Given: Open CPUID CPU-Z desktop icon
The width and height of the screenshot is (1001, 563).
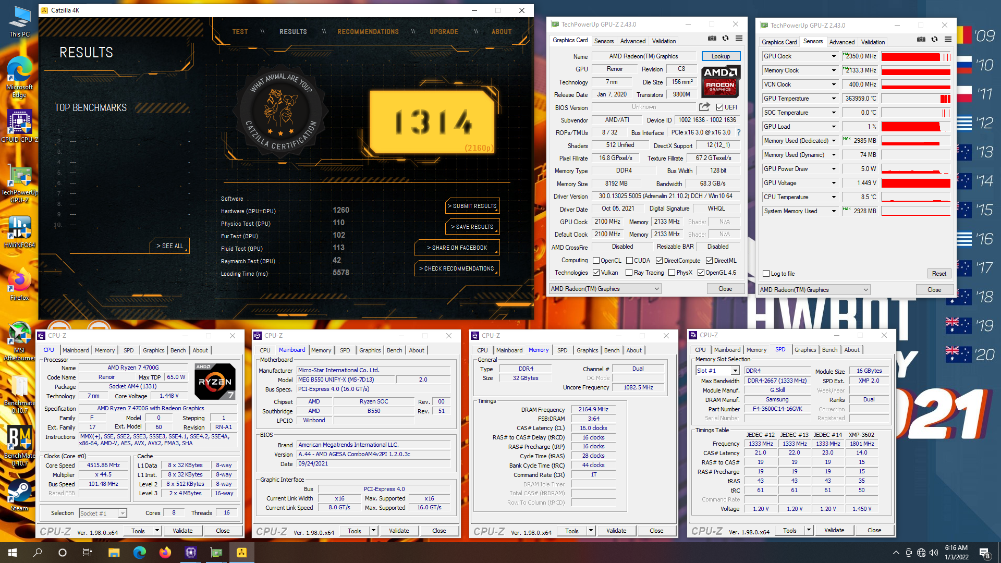Looking at the screenshot, I should [19, 126].
